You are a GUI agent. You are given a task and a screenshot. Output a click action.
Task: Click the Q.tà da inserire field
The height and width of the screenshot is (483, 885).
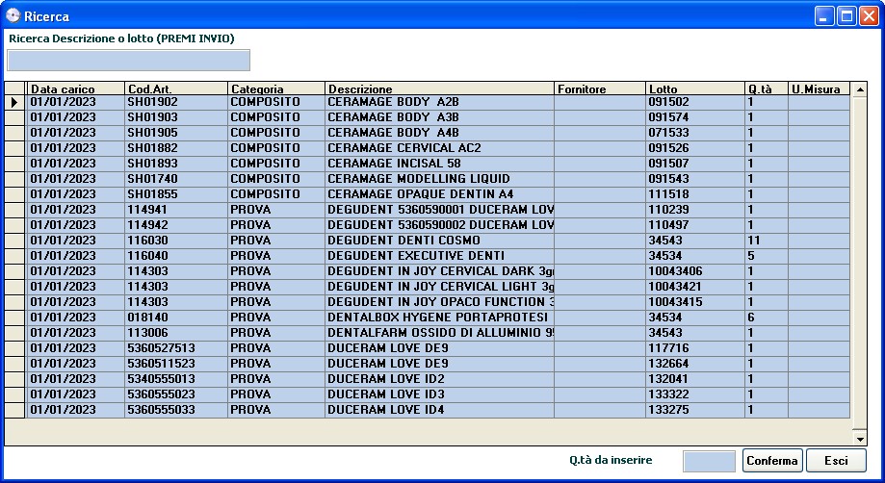[709, 461]
